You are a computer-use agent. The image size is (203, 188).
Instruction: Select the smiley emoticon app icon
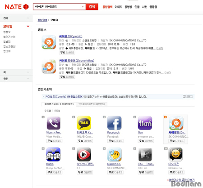(175, 154)
